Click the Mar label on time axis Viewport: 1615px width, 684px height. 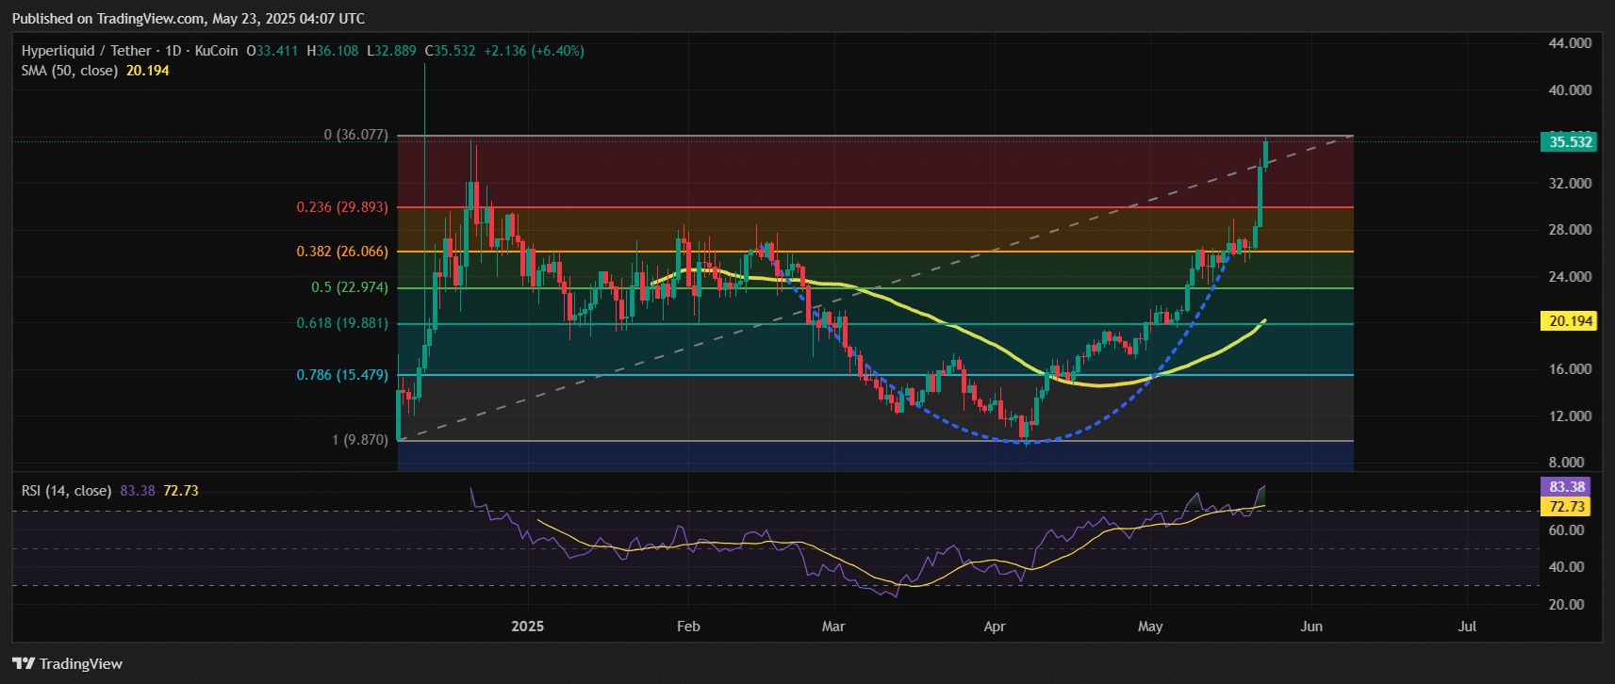[833, 627]
